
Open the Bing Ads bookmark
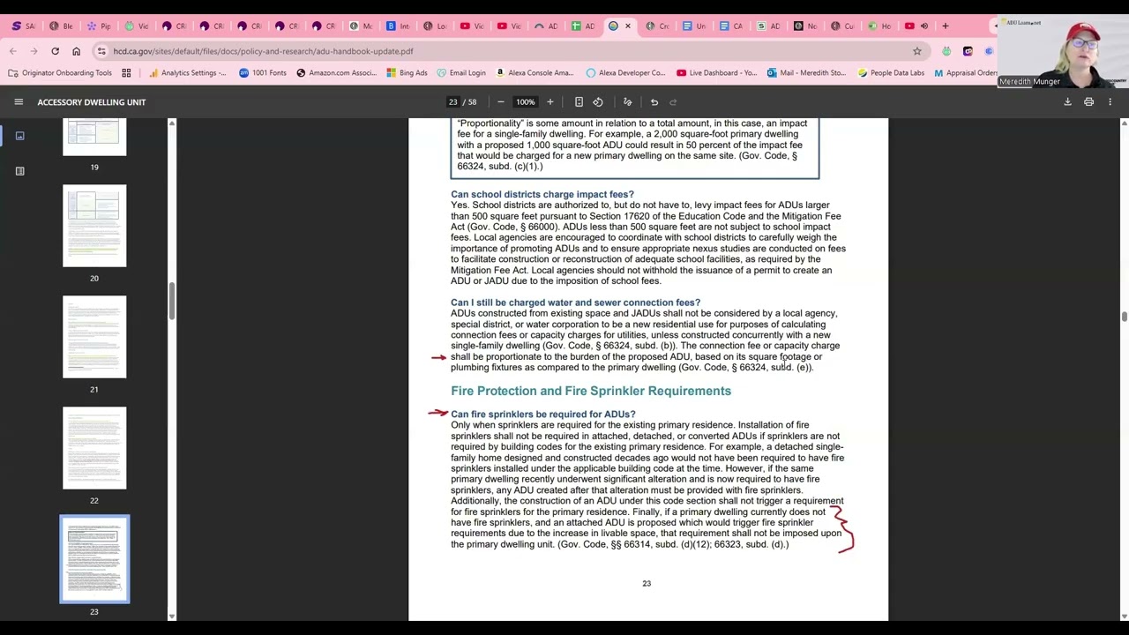click(407, 73)
